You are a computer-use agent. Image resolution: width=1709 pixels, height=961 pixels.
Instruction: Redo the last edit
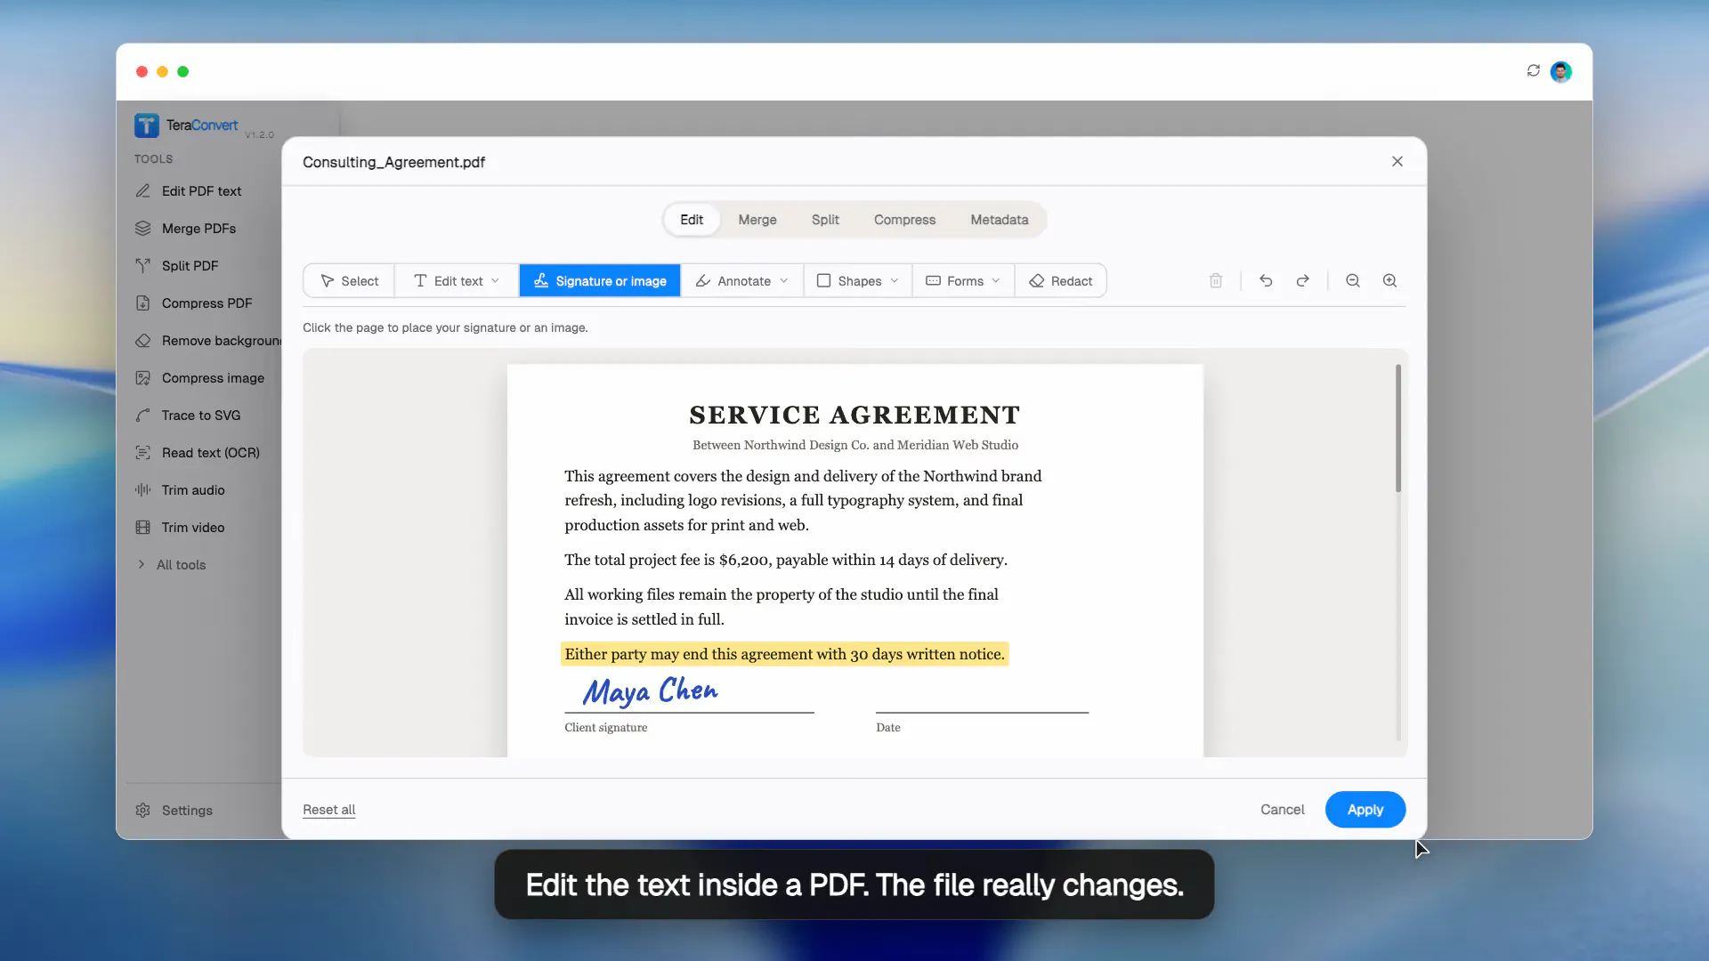[1303, 281]
